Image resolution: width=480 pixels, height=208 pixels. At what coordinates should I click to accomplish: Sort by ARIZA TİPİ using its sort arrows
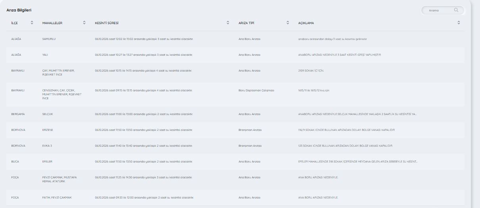[x=288, y=23]
